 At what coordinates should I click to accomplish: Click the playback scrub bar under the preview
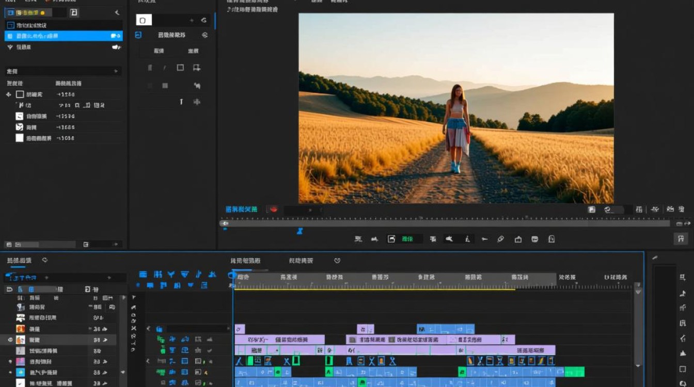pos(447,223)
